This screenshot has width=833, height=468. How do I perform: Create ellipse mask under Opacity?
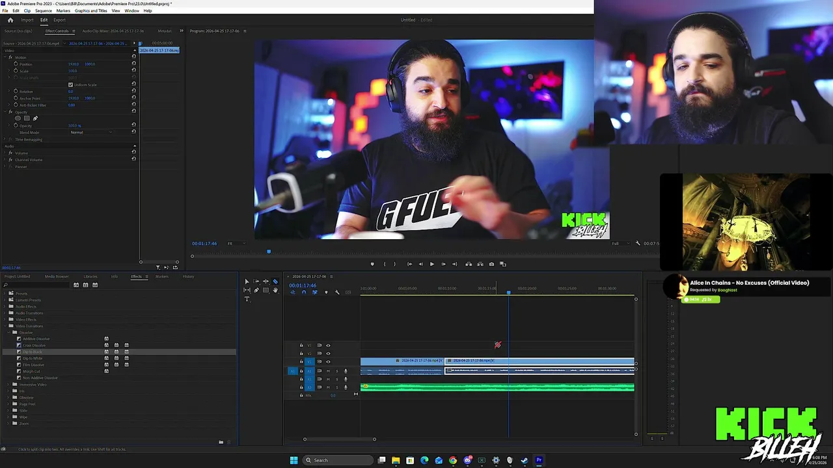[18, 118]
